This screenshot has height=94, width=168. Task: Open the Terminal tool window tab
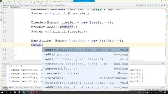38,88
